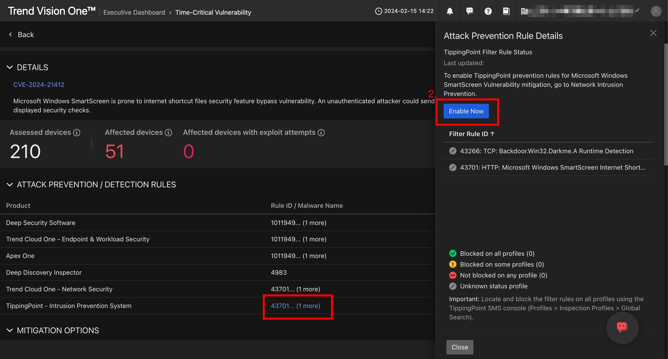Click the Close button at panel bottom
This screenshot has width=668, height=359.
(460, 347)
